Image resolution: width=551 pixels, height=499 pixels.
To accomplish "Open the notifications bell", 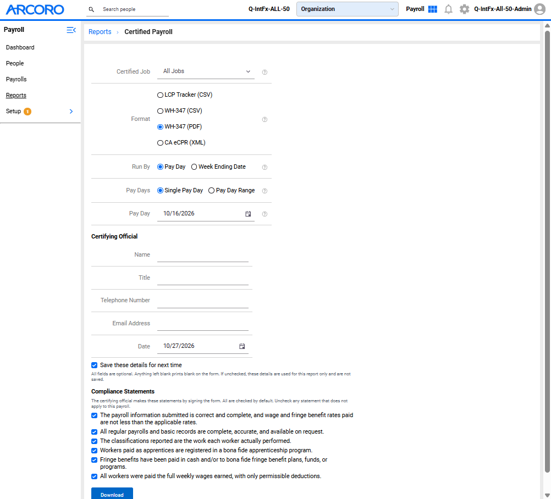I will click(448, 9).
